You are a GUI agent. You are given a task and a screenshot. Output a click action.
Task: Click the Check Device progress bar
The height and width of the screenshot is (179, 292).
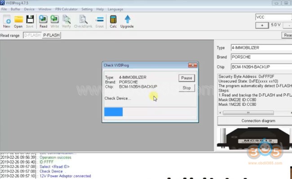[150, 112]
